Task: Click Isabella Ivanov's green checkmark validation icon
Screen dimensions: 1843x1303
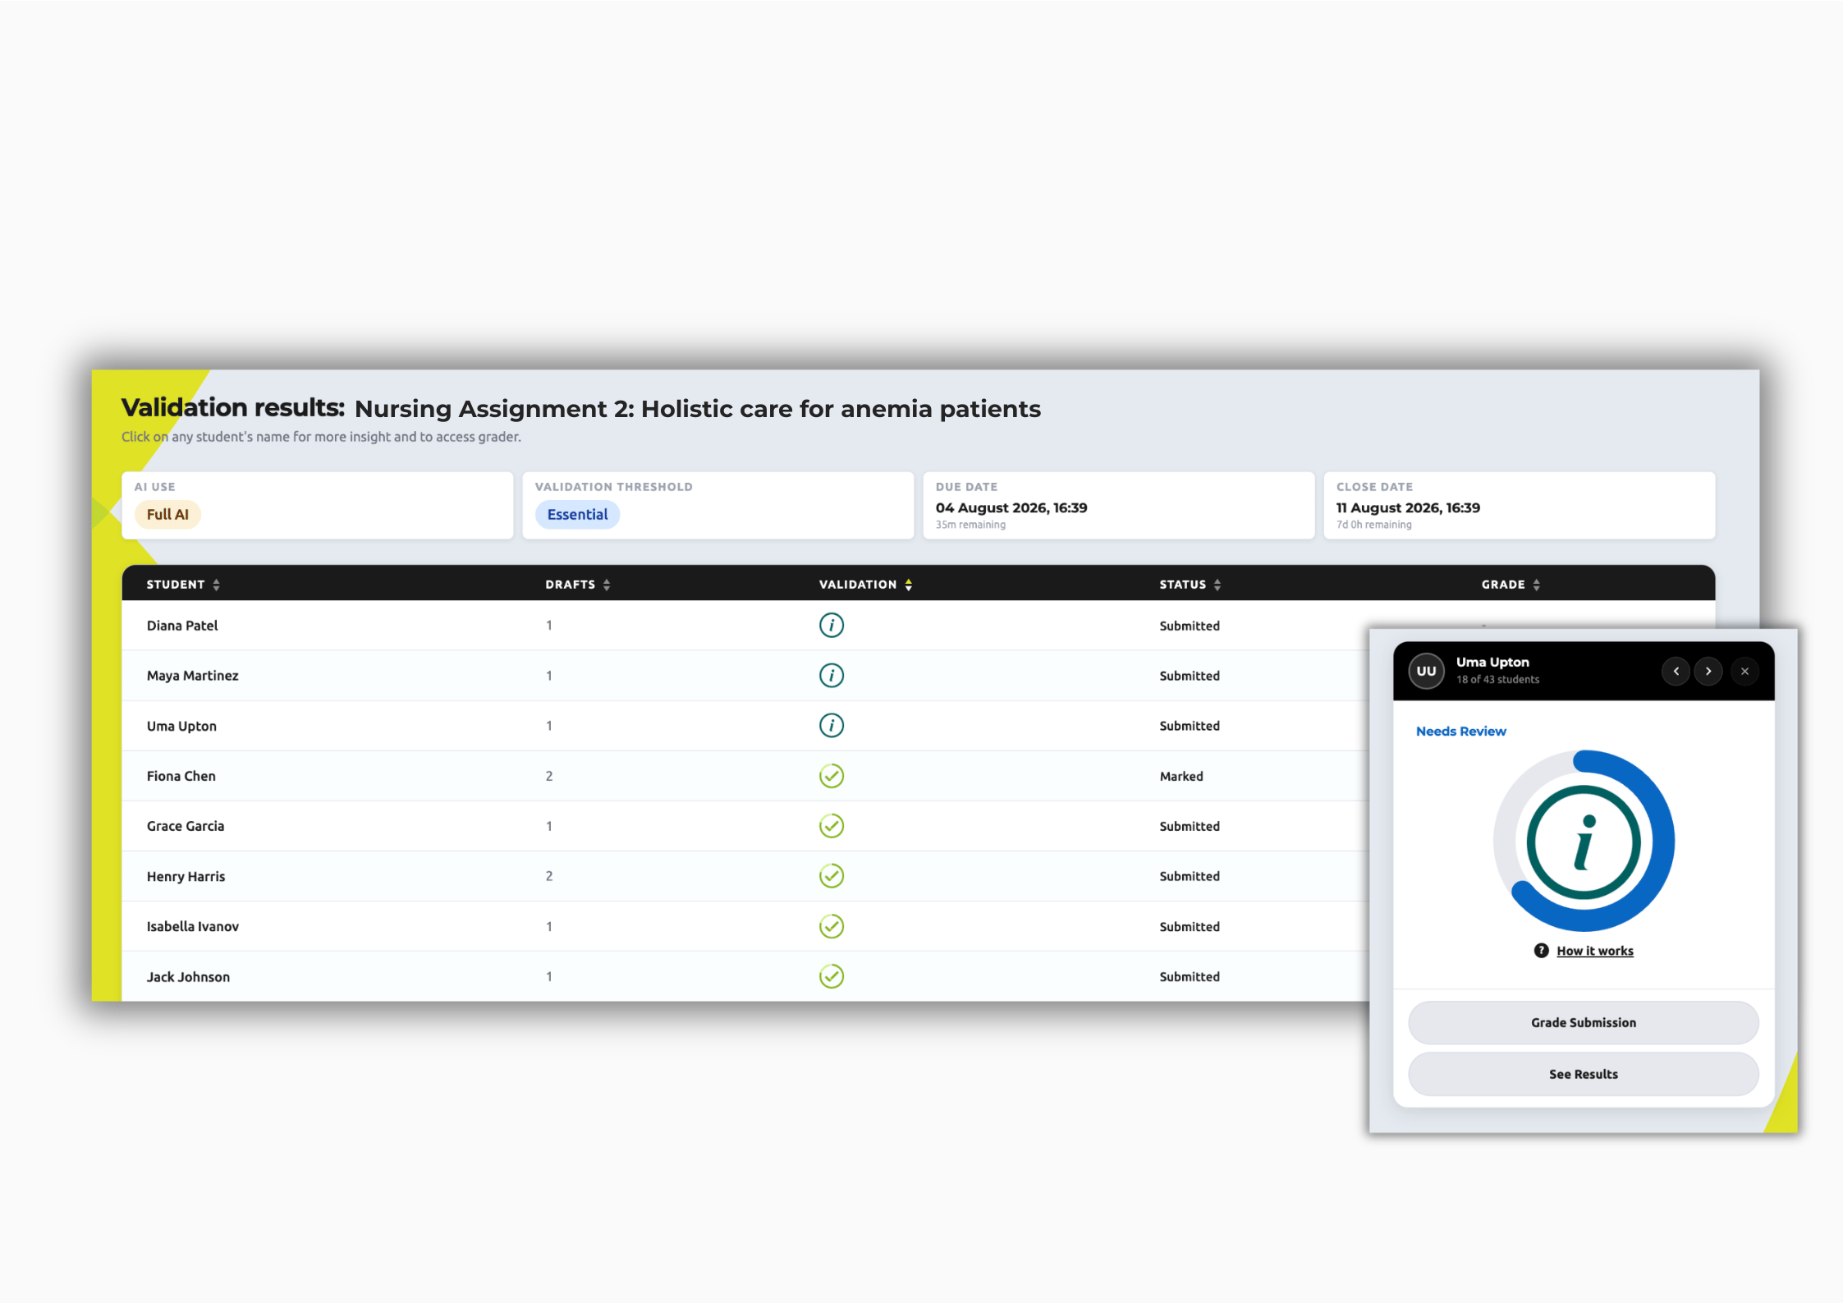Action: point(831,925)
